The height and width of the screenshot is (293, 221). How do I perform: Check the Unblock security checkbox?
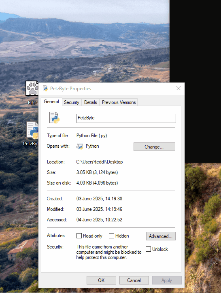(x=148, y=249)
